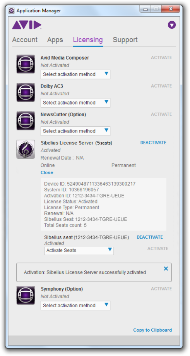190x356 pixels.
Task: Click the Sibelius Seat line in details
Action: (x=86, y=219)
